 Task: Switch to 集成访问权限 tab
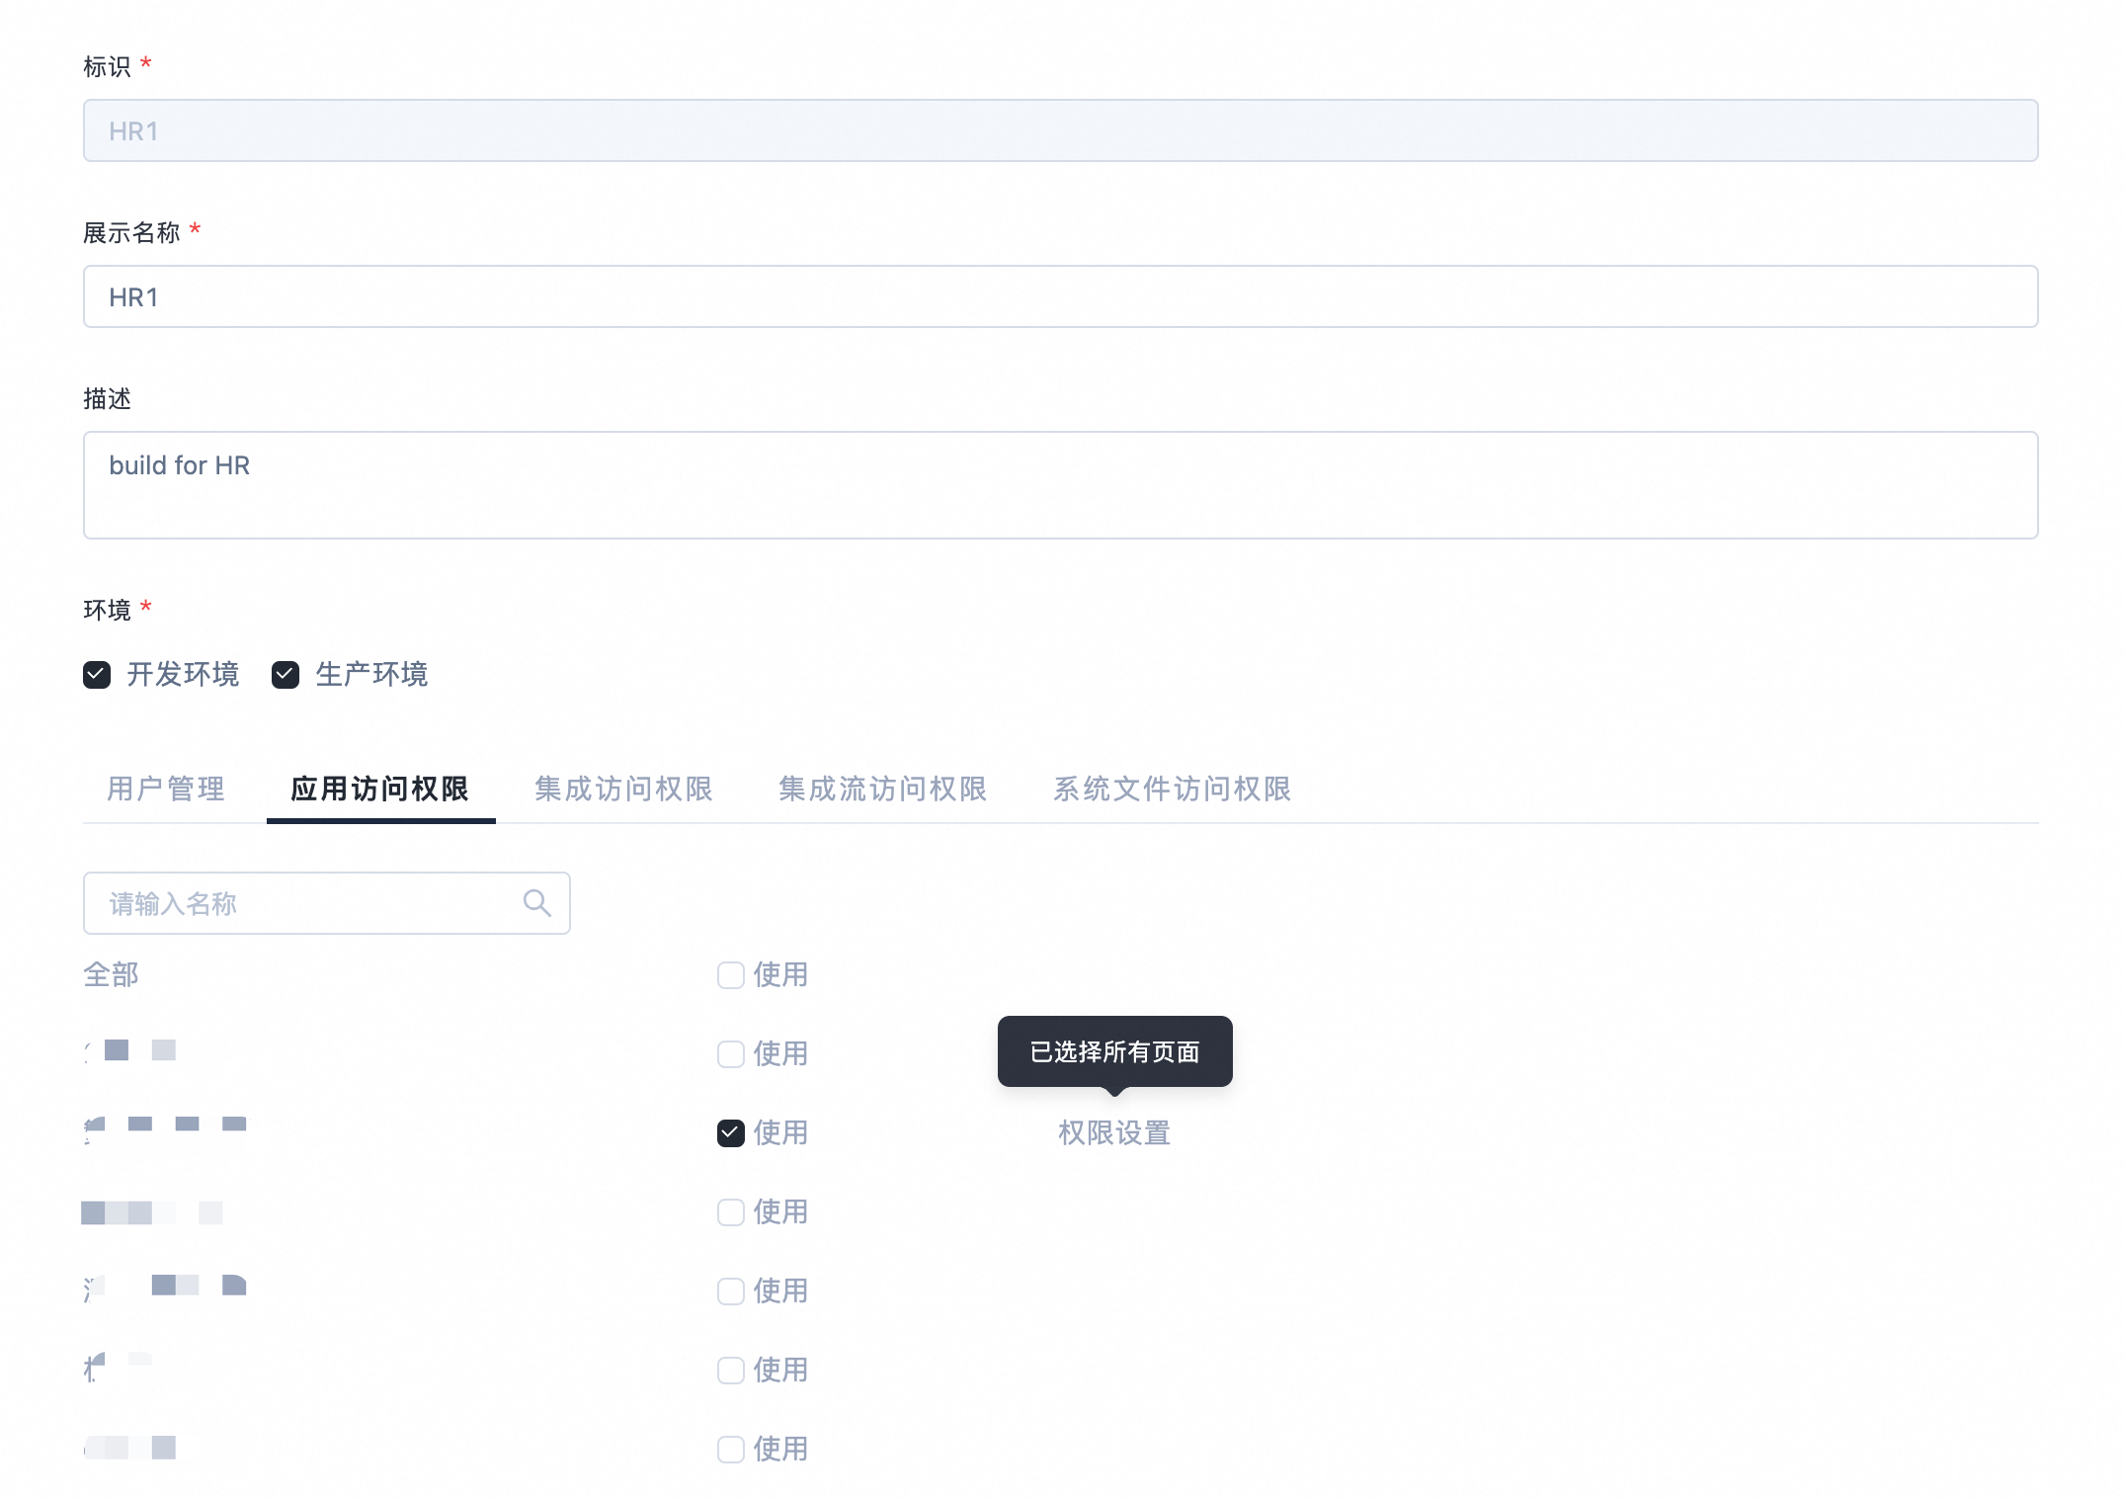(623, 789)
